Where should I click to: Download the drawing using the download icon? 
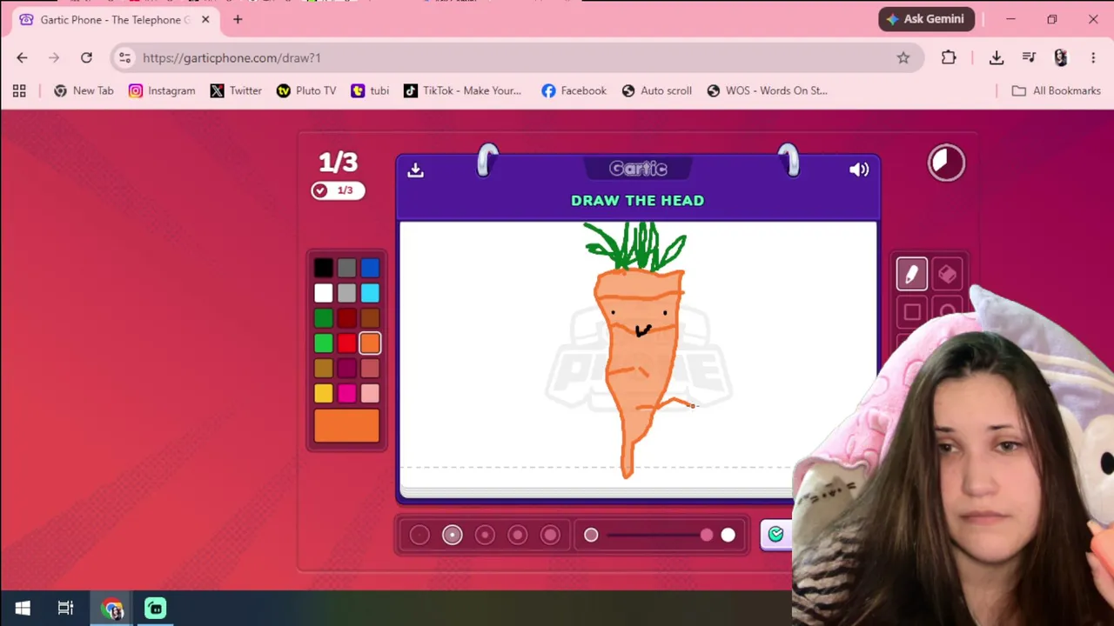coord(415,170)
